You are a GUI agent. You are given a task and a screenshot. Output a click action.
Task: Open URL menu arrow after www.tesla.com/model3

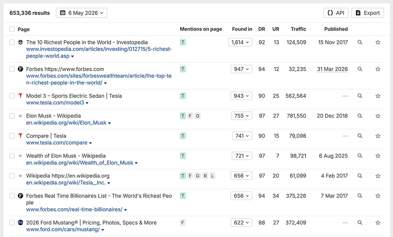coord(87,103)
